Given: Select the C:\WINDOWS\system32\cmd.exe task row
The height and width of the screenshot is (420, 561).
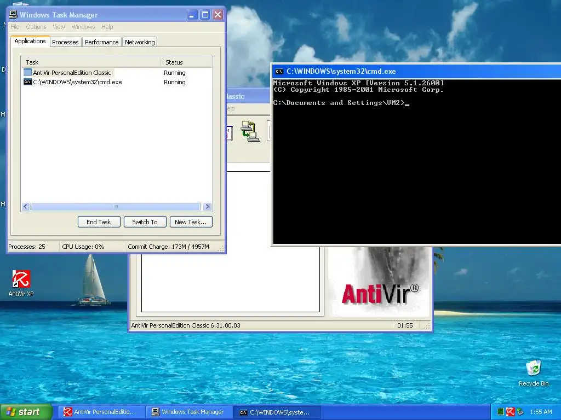Looking at the screenshot, I should [117, 82].
